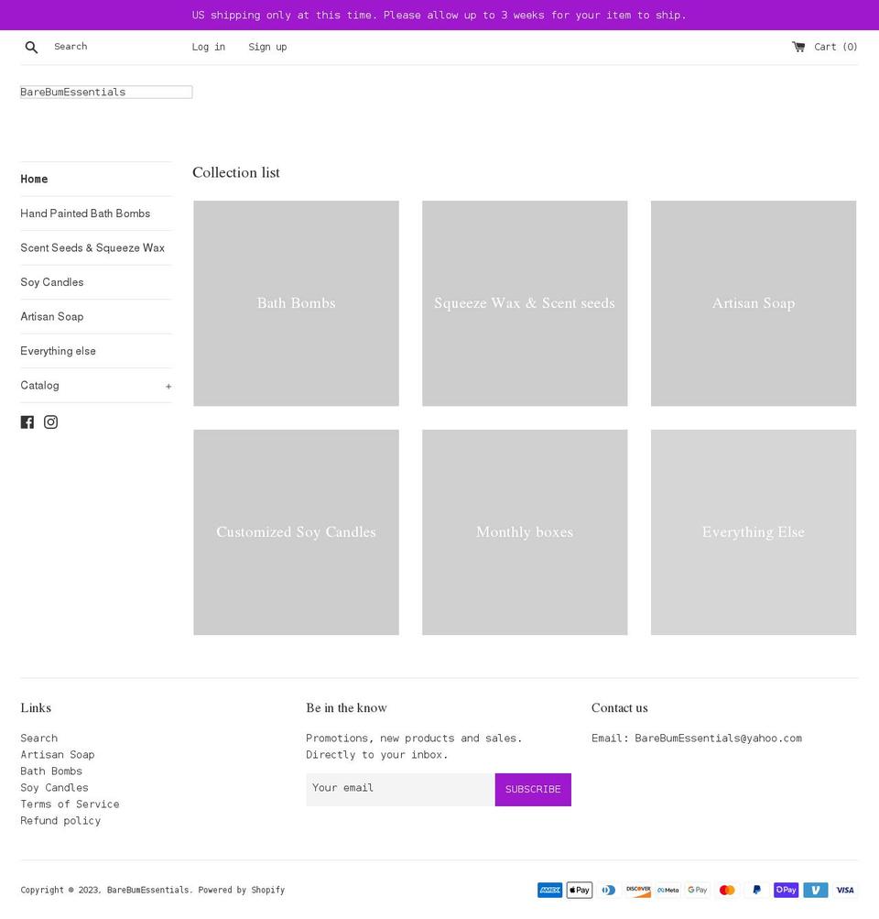Click the Log in link
Screen dimensions: 879x919
point(209,47)
